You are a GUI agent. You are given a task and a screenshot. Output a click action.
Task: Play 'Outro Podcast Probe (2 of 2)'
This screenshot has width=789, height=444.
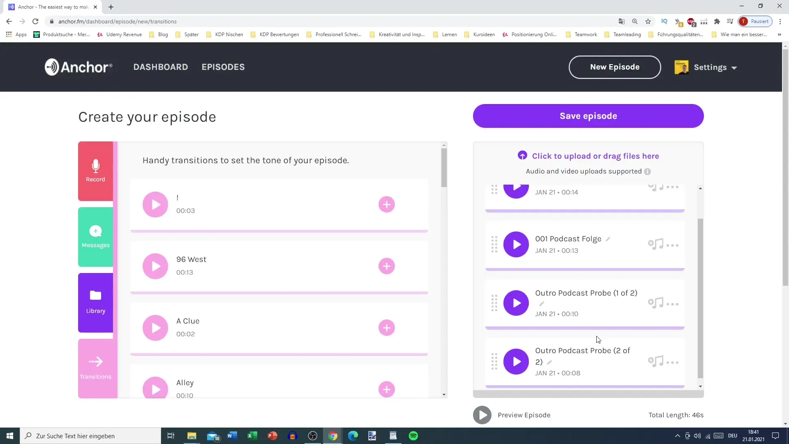[x=516, y=361]
